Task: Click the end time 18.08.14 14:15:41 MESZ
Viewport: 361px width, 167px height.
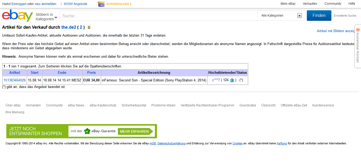Action: (62, 80)
